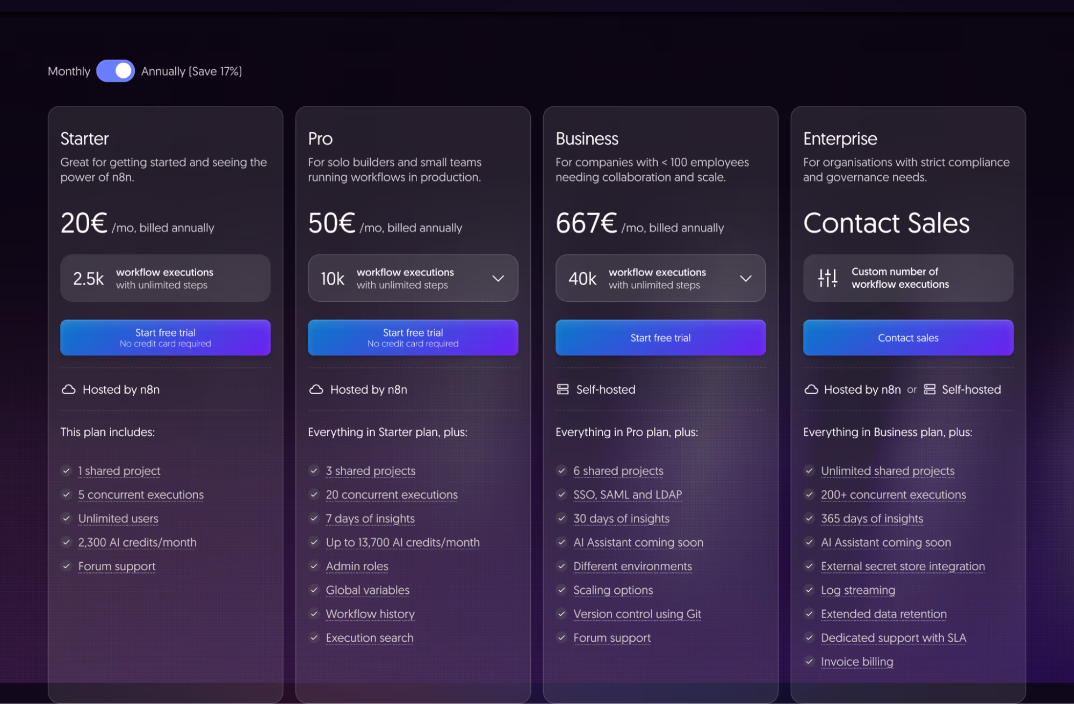This screenshot has width=1074, height=704.
Task: Open the Starter plan Forum support link
Action: (x=117, y=567)
